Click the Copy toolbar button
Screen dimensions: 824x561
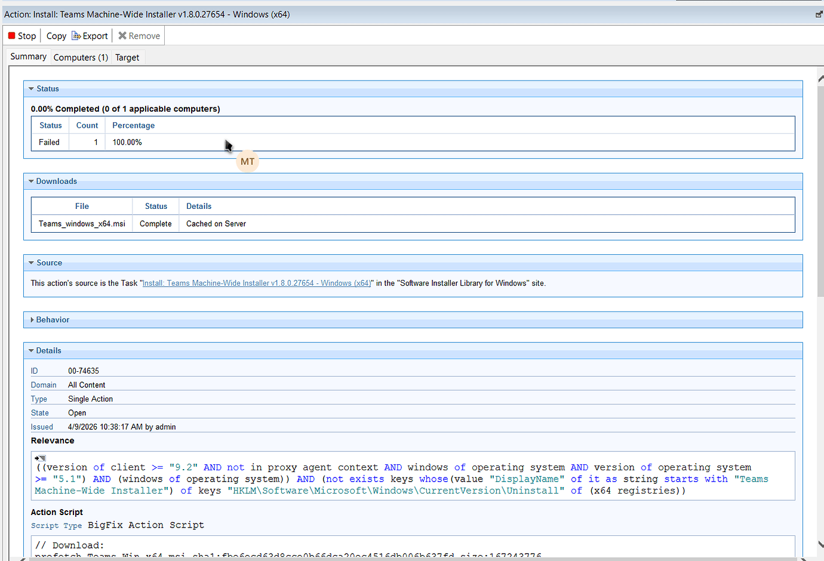[x=56, y=36]
